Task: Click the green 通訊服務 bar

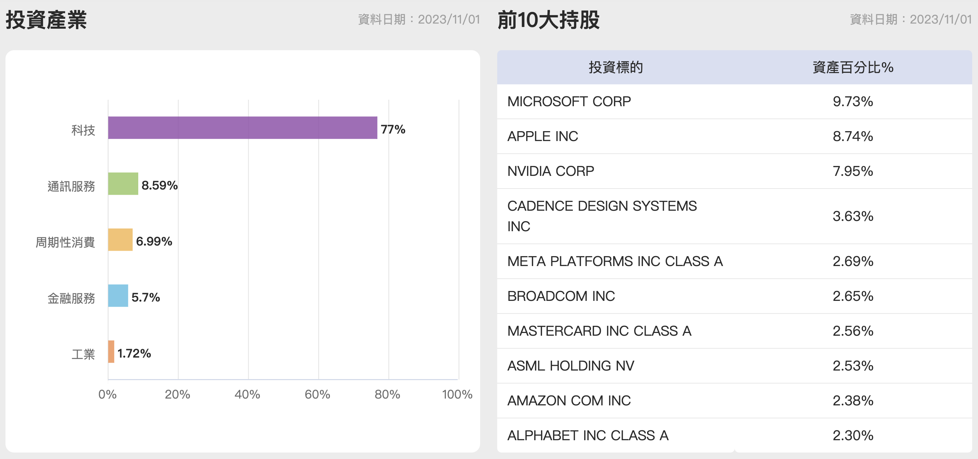Action: click(x=123, y=184)
